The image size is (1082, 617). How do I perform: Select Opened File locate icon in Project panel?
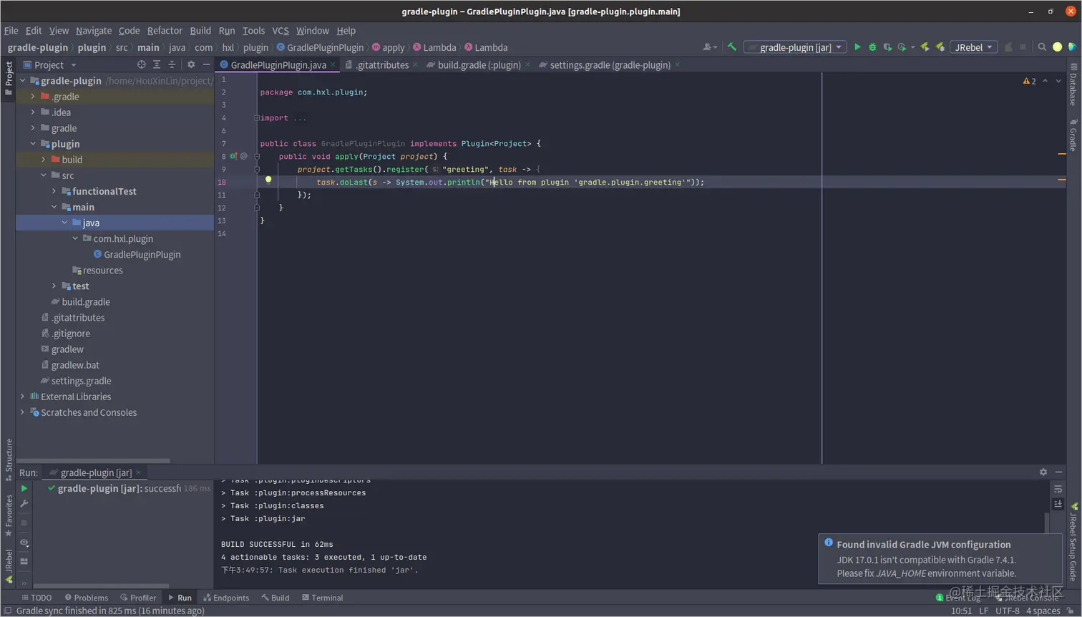coord(141,64)
